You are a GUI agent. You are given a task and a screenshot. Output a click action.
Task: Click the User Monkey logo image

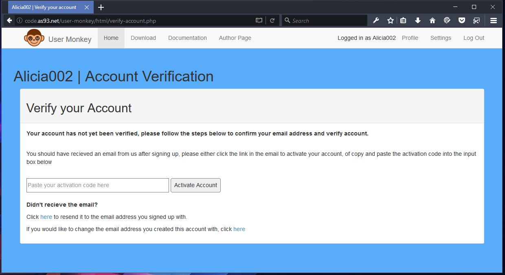pos(33,38)
